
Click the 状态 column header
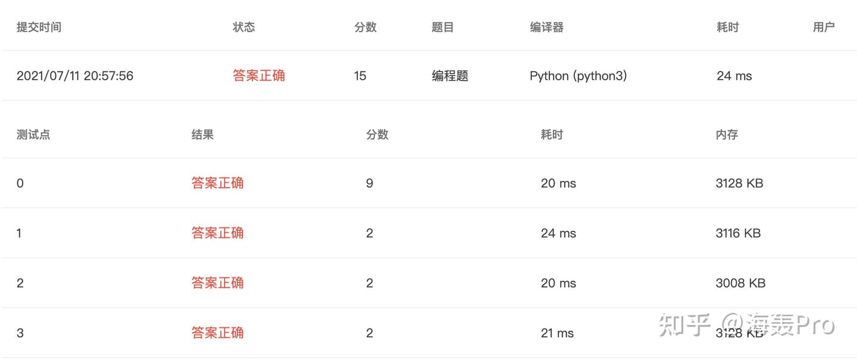point(243,27)
